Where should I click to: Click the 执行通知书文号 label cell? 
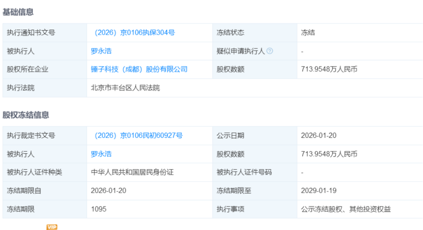pyautogui.click(x=31, y=33)
